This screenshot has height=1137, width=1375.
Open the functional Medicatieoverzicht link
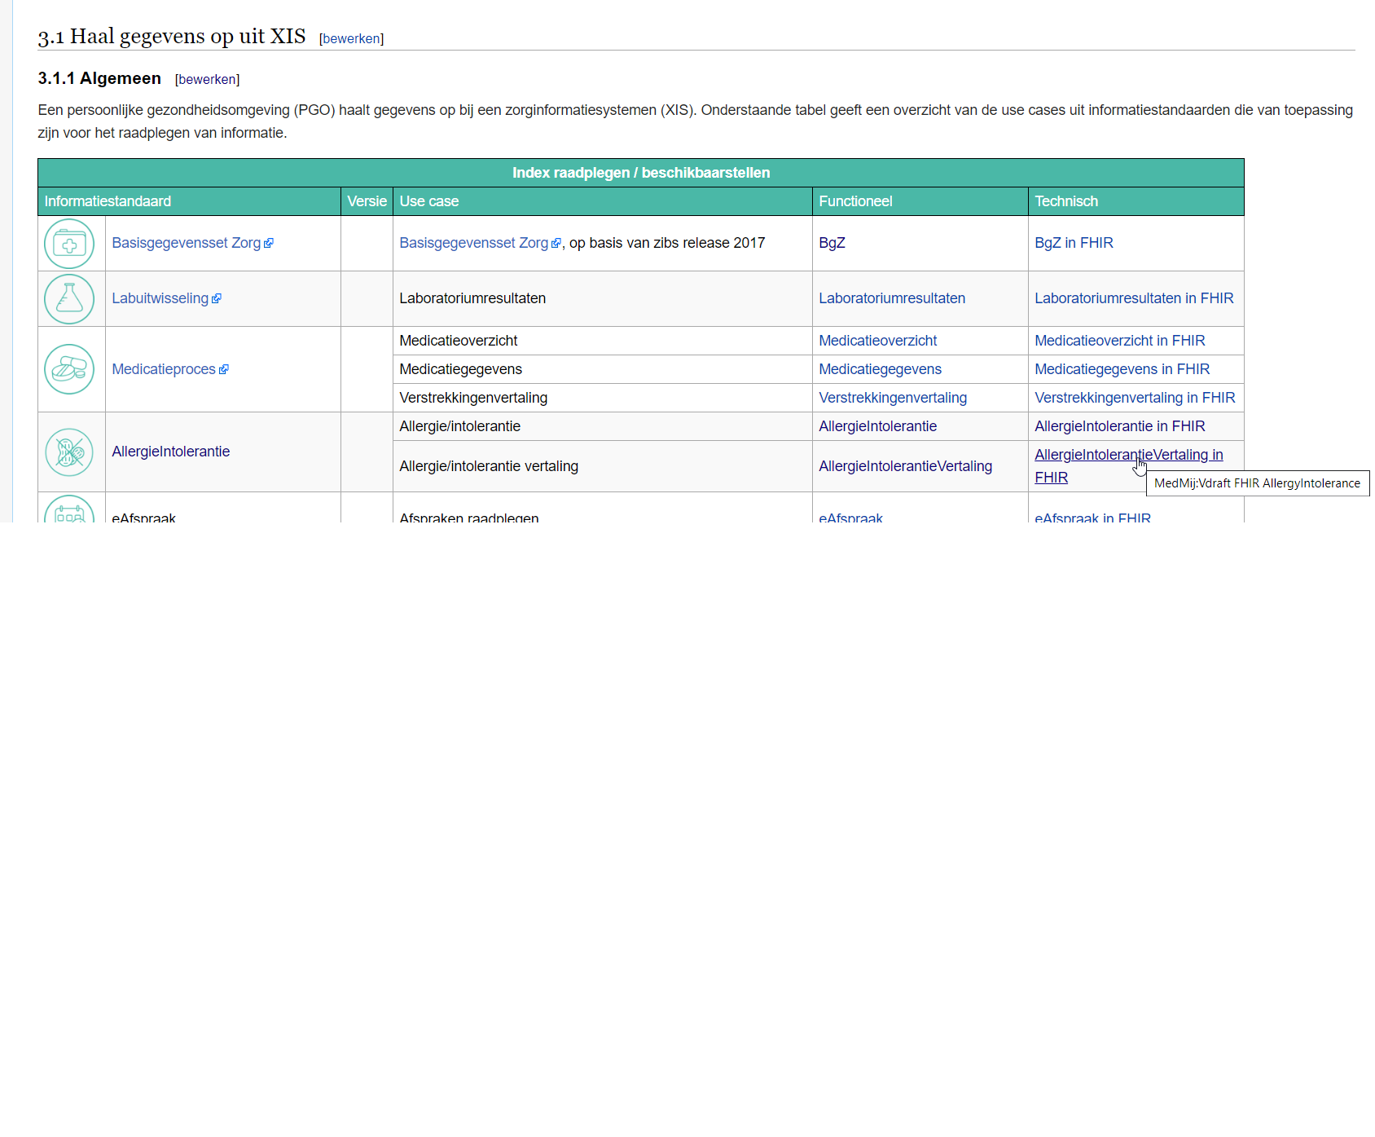pyautogui.click(x=877, y=341)
